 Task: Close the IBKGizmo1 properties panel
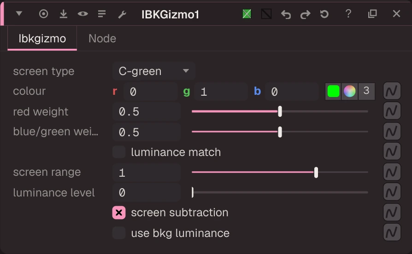[x=396, y=14]
